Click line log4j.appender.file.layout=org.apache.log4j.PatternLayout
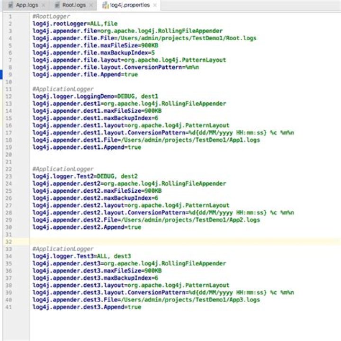Viewport: 341px width, 341px height. click(x=129, y=60)
